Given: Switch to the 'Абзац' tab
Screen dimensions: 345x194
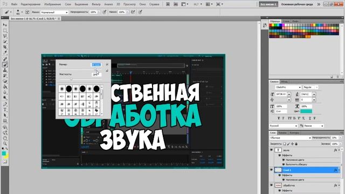Looking at the screenshot, I should (x=284, y=81).
